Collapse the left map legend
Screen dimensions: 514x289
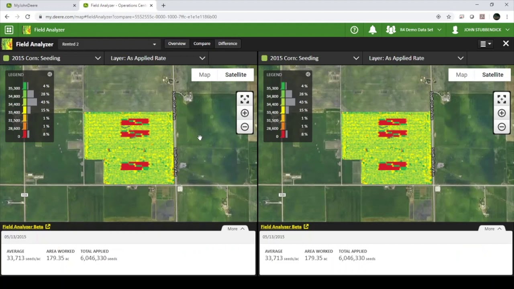(50, 74)
